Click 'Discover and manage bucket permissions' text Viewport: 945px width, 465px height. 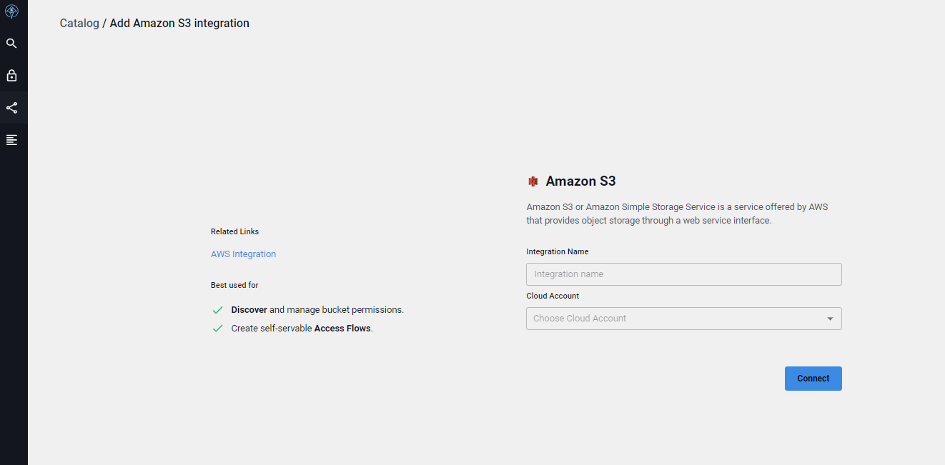(x=317, y=310)
